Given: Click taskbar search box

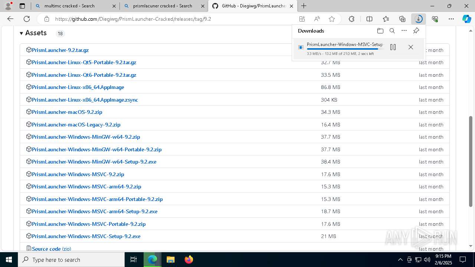Looking at the screenshot, I should [71, 260].
